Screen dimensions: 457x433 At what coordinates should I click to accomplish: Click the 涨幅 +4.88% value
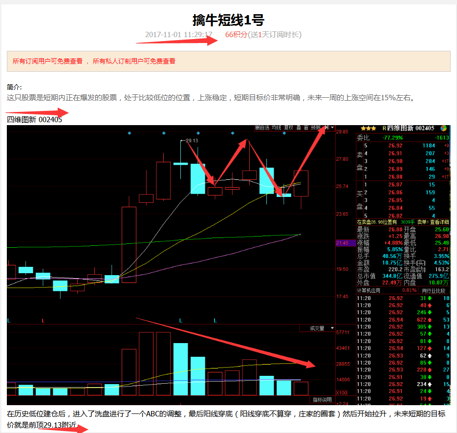pyautogui.click(x=393, y=243)
